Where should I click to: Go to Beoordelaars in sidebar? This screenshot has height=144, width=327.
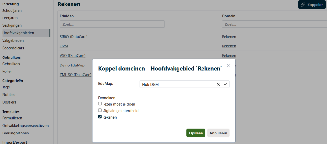coord(13,48)
